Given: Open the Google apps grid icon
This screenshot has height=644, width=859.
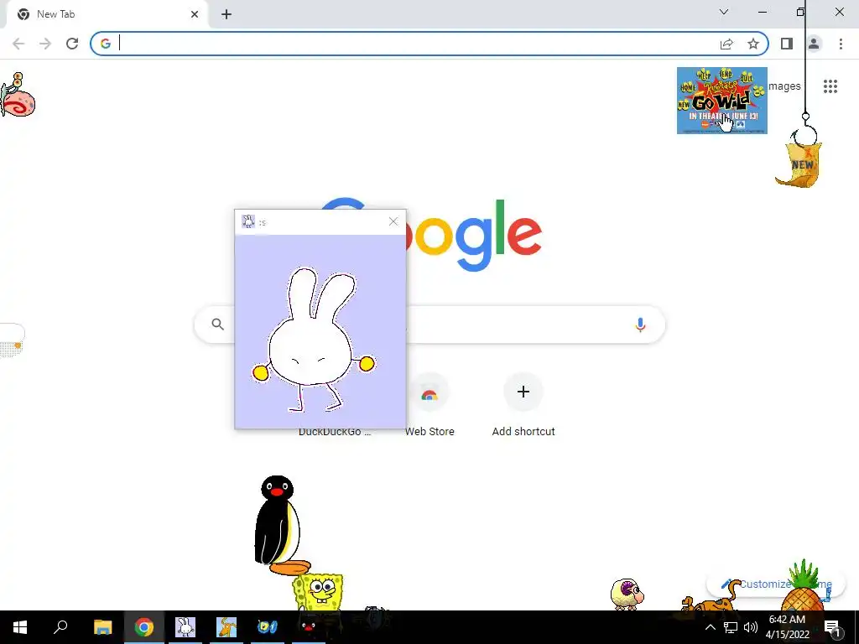Looking at the screenshot, I should pyautogui.click(x=830, y=86).
